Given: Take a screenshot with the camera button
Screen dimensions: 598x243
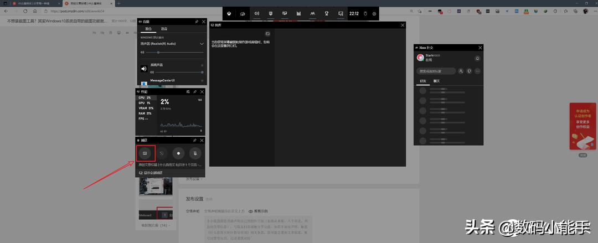Looking at the screenshot, I should coord(145,153).
